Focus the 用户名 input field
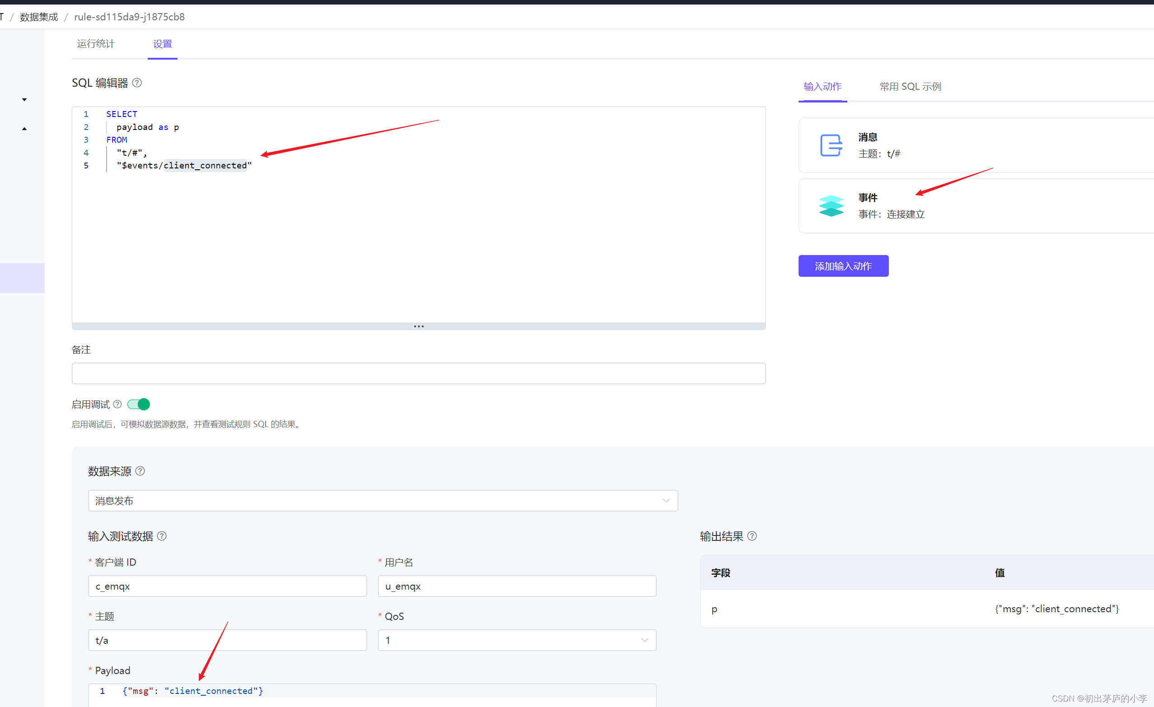The height and width of the screenshot is (707, 1154). click(x=517, y=586)
